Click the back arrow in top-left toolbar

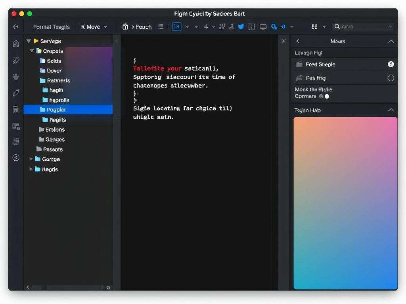16,27
